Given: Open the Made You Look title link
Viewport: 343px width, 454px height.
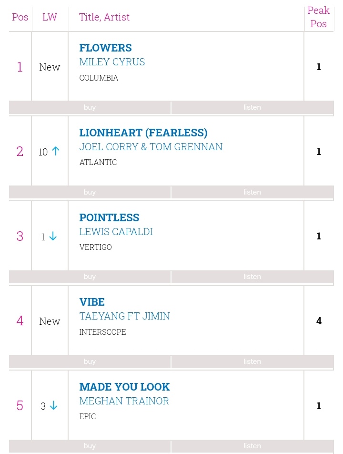Looking at the screenshot, I should pyautogui.click(x=124, y=387).
